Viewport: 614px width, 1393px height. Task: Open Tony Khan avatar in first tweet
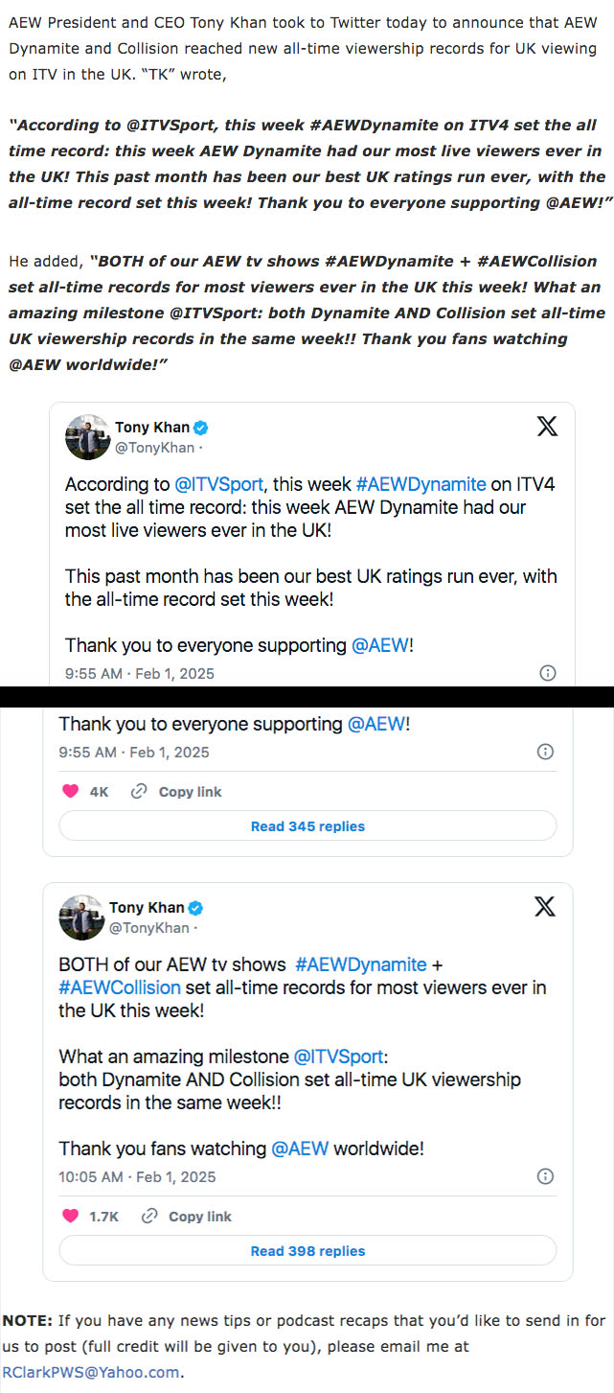click(x=87, y=437)
